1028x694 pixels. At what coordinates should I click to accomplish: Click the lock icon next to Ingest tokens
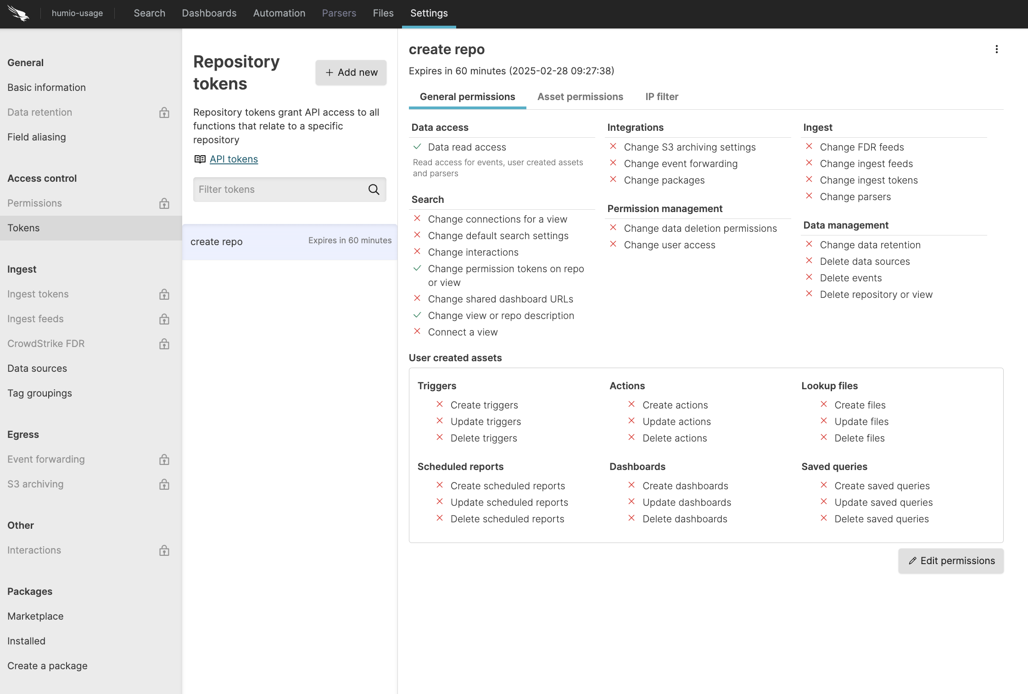click(x=164, y=294)
